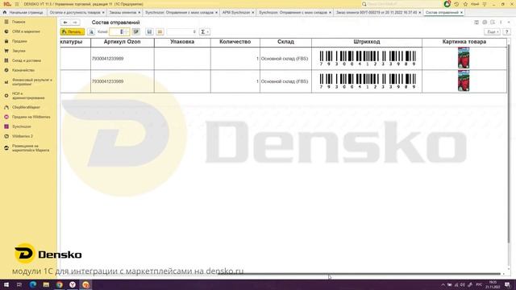Open the Yandex browser taskbar icon
This screenshot has width=516, height=290.
(x=73, y=284)
